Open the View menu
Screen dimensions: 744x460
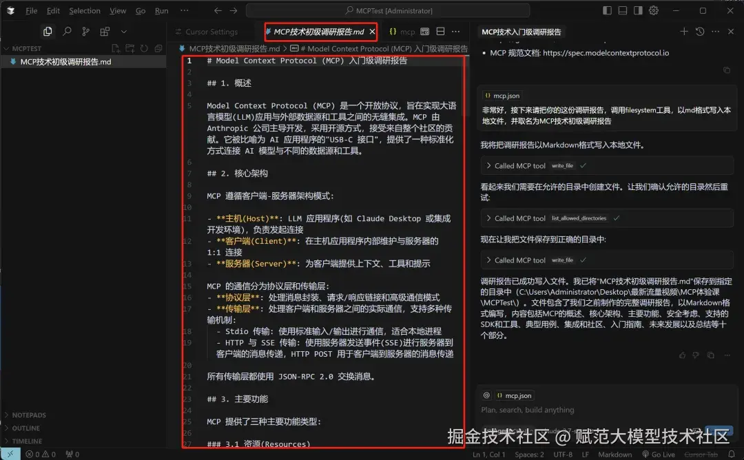point(118,10)
